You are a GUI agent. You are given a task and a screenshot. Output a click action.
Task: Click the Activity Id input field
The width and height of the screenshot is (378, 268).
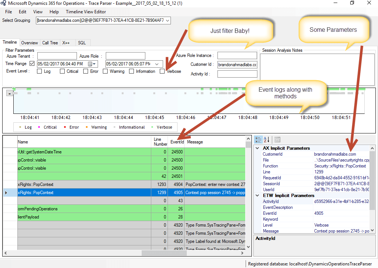point(237,74)
